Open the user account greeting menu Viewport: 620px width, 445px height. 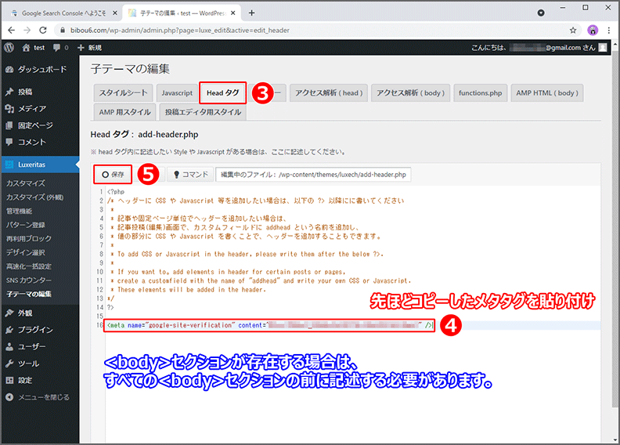pos(539,48)
